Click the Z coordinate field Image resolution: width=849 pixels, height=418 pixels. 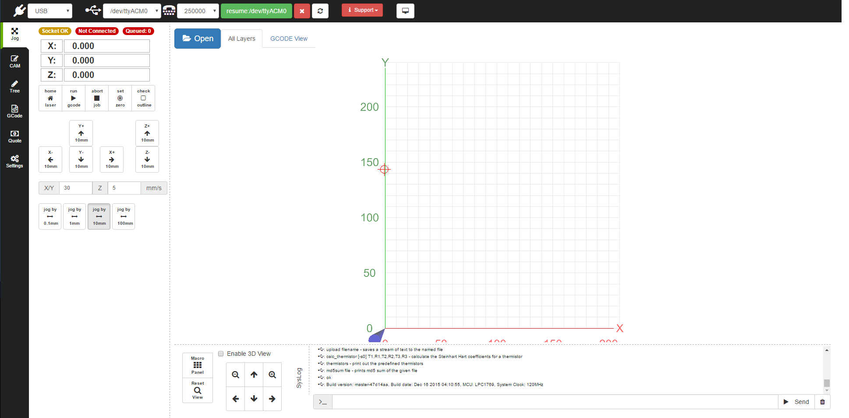coord(107,75)
